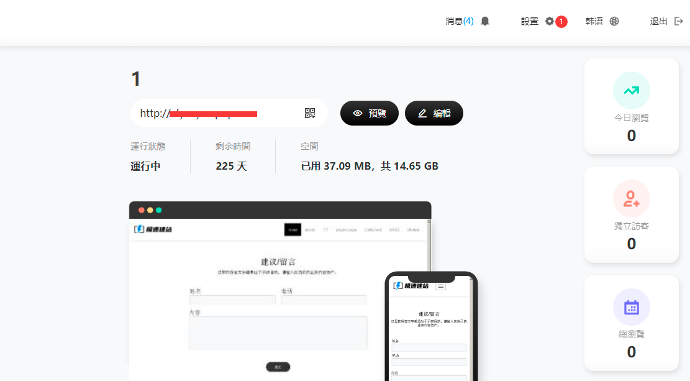This screenshot has width=690, height=381.
Task: Click the logout arrow icon
Action: (x=679, y=21)
